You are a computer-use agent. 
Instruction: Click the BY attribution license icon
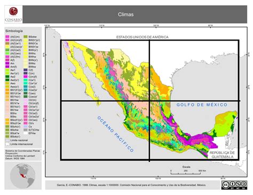coord(232,184)
